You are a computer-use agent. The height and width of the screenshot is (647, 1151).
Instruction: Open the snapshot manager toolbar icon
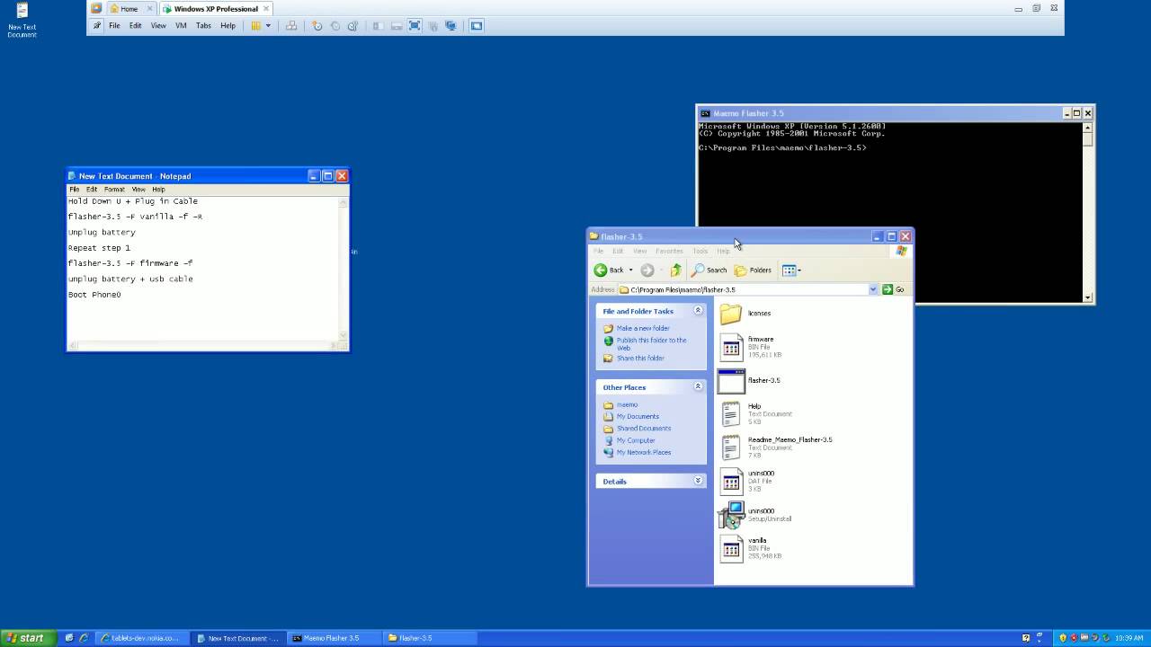[x=352, y=26]
